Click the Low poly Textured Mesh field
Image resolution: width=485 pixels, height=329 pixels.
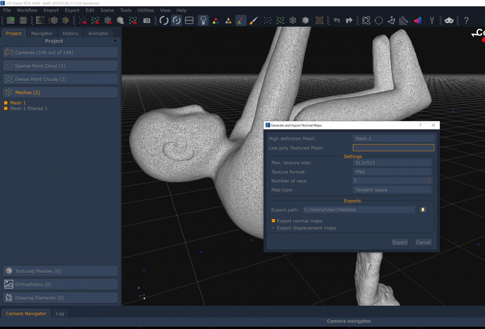click(393, 148)
